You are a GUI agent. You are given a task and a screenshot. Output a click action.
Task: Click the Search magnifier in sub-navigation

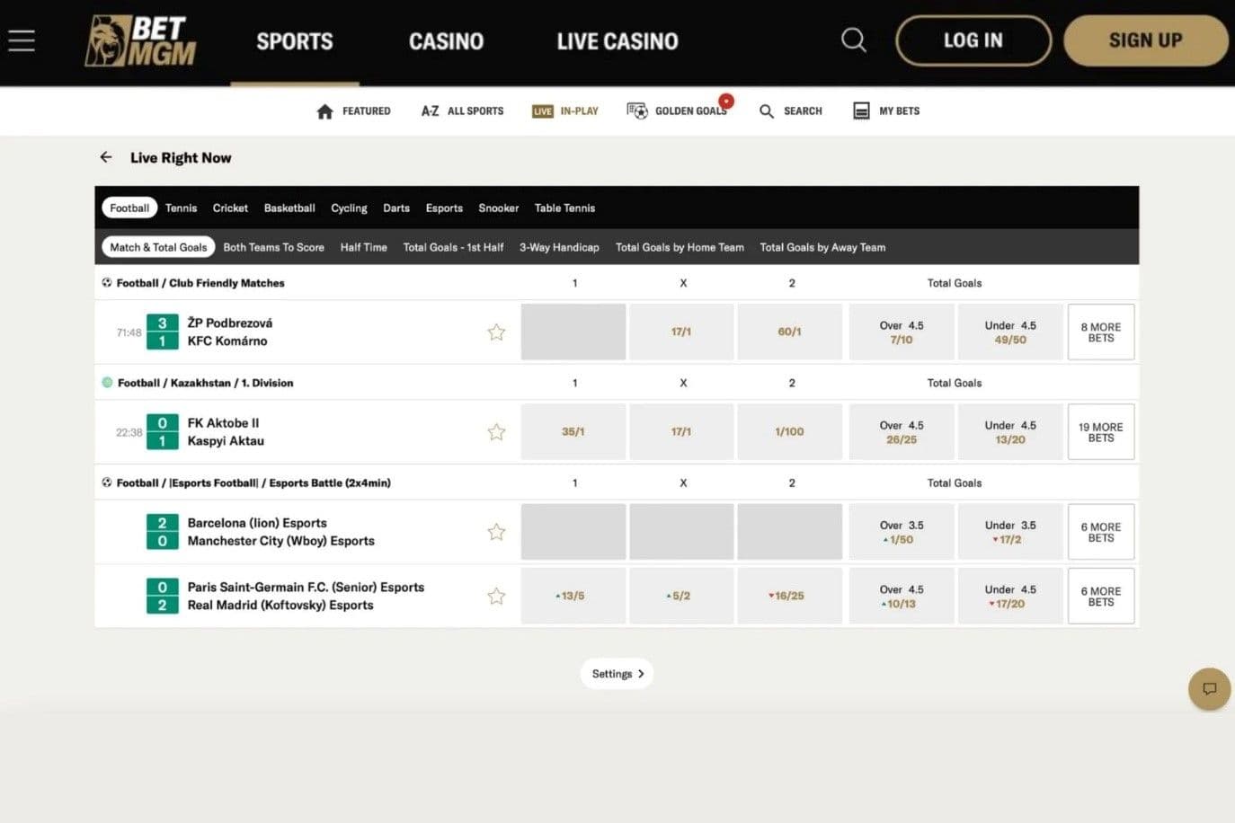coord(767,111)
